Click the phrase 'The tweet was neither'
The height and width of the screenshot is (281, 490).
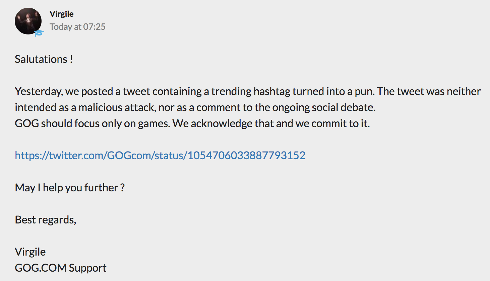click(x=429, y=91)
